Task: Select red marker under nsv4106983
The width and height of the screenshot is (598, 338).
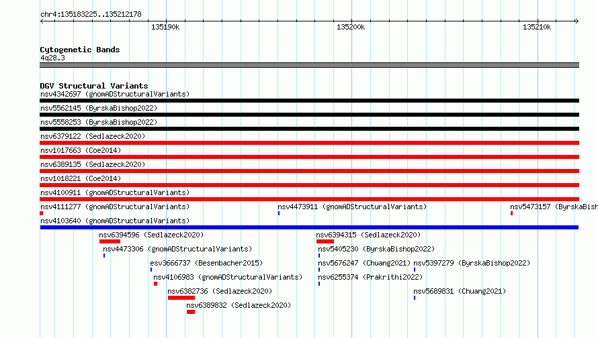Action: point(156,284)
